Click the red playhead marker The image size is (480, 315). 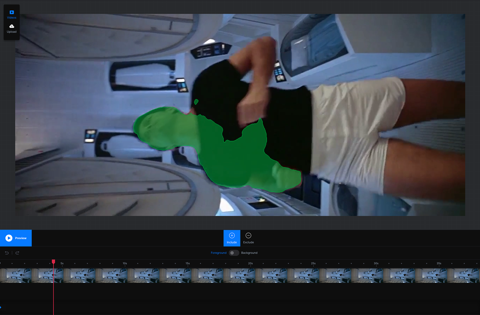point(53,262)
